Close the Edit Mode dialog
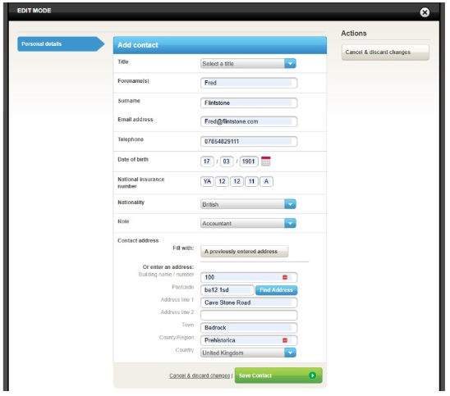The width and height of the screenshot is (450, 396). [x=425, y=12]
